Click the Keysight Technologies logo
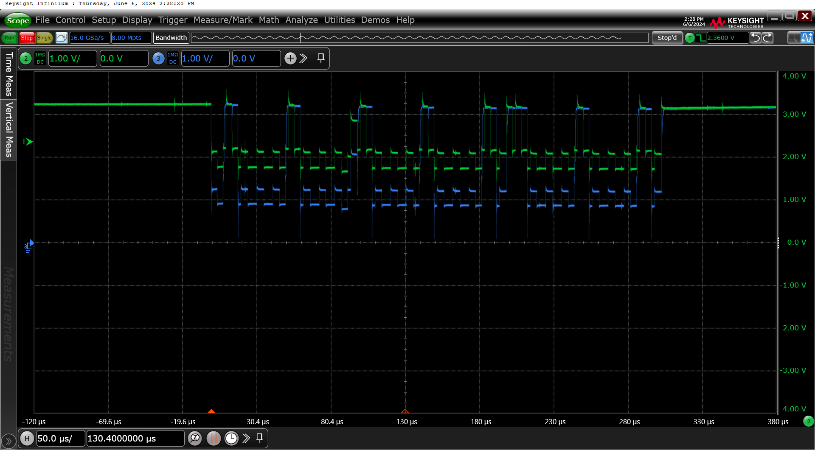815x450 pixels. (737, 22)
